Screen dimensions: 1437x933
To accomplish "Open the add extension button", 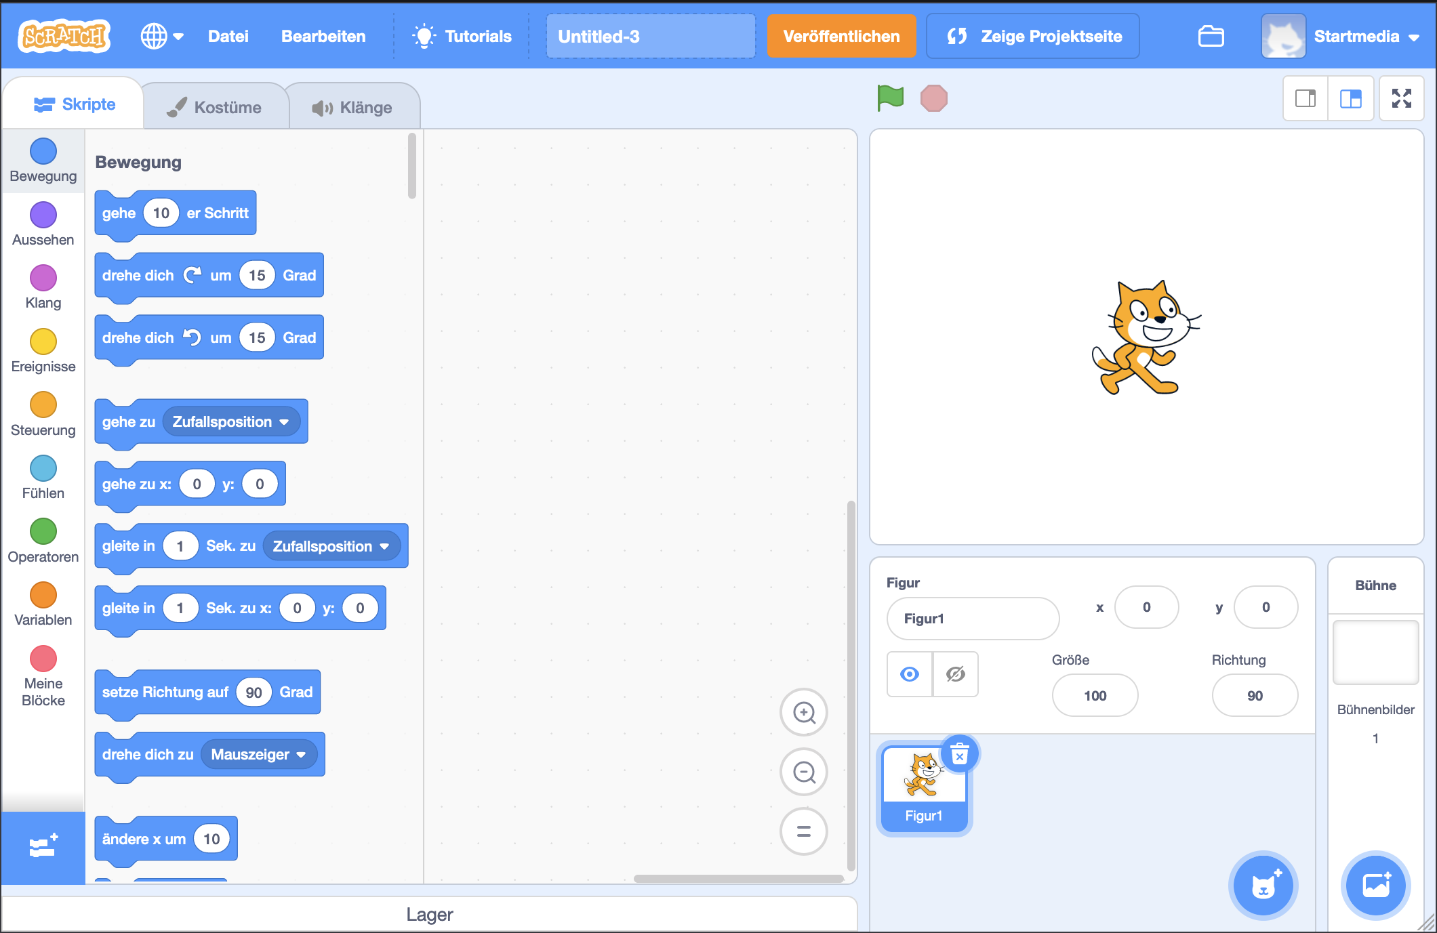I will click(43, 847).
